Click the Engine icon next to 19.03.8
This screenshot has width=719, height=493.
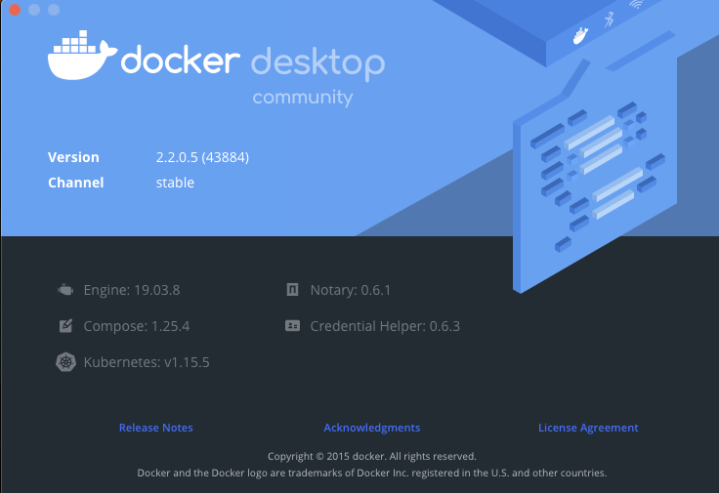pos(65,290)
